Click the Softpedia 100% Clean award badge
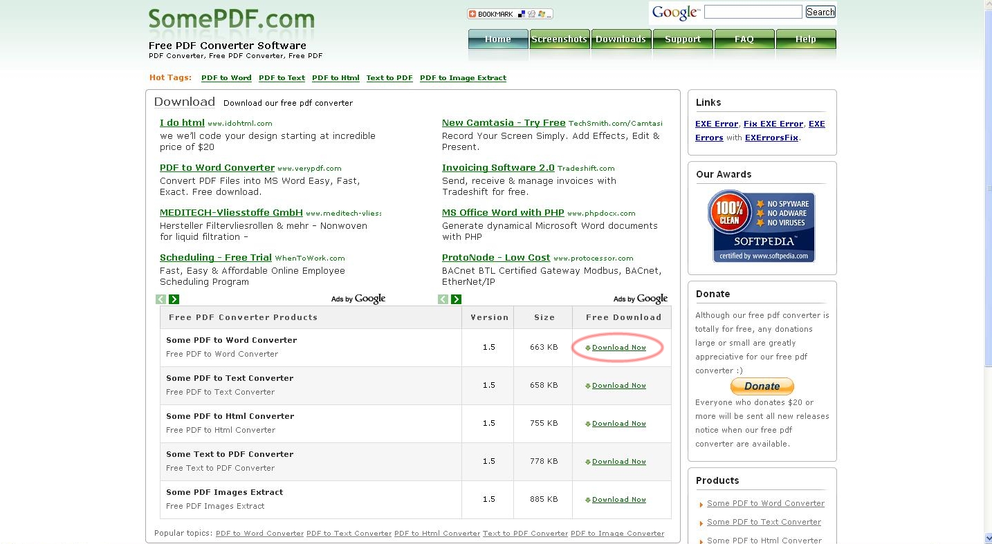992x544 pixels. point(762,226)
